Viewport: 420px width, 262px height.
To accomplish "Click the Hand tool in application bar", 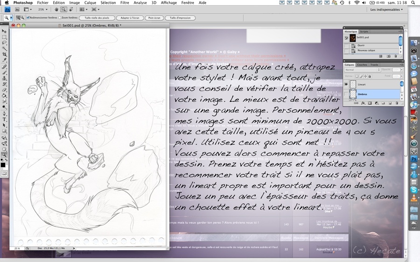I will [56, 9].
